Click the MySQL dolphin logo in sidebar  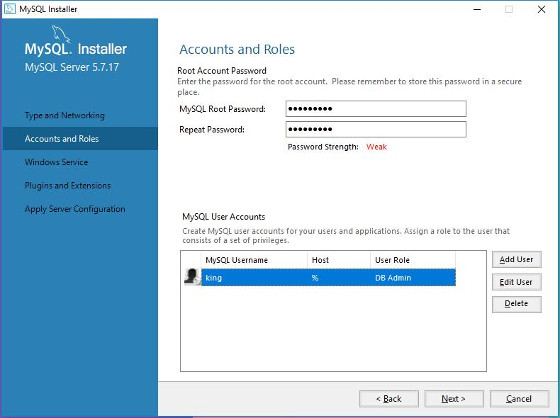coord(61,34)
